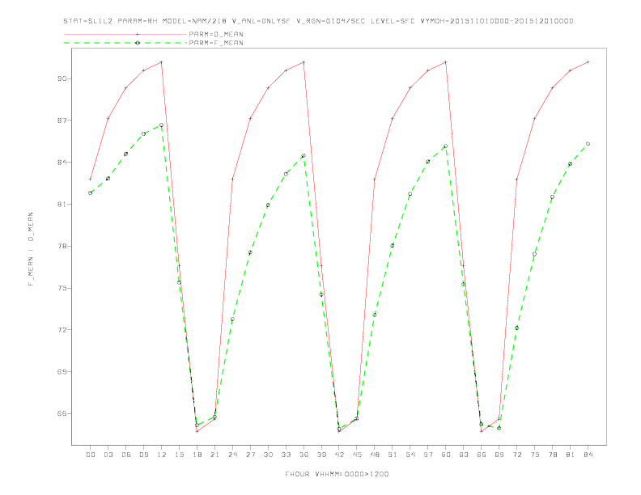Click the x-axis tick label 69
The image size is (641, 495).
coord(499,455)
